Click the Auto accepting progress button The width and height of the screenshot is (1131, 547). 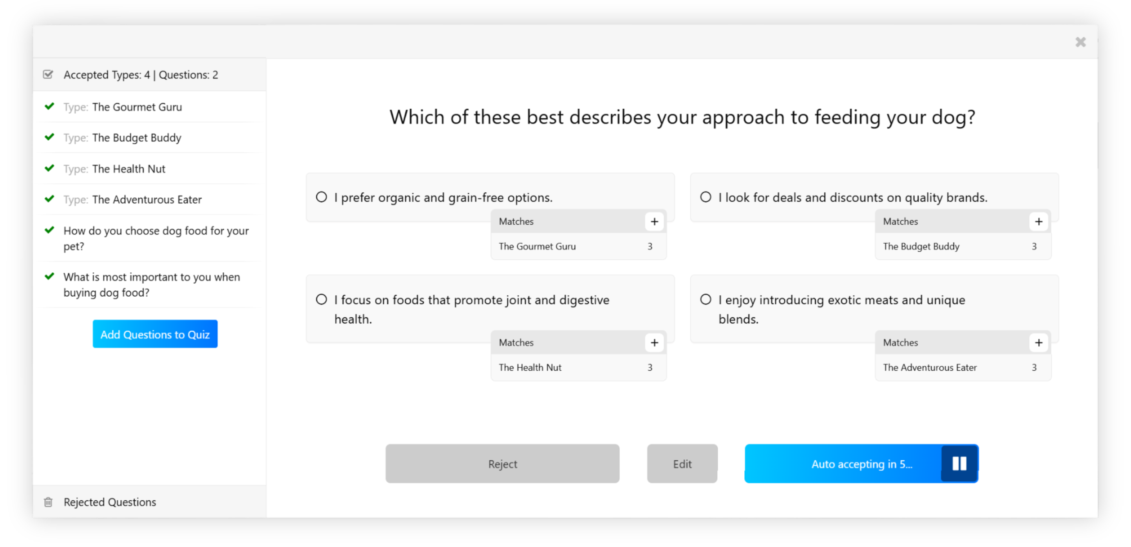click(862, 464)
